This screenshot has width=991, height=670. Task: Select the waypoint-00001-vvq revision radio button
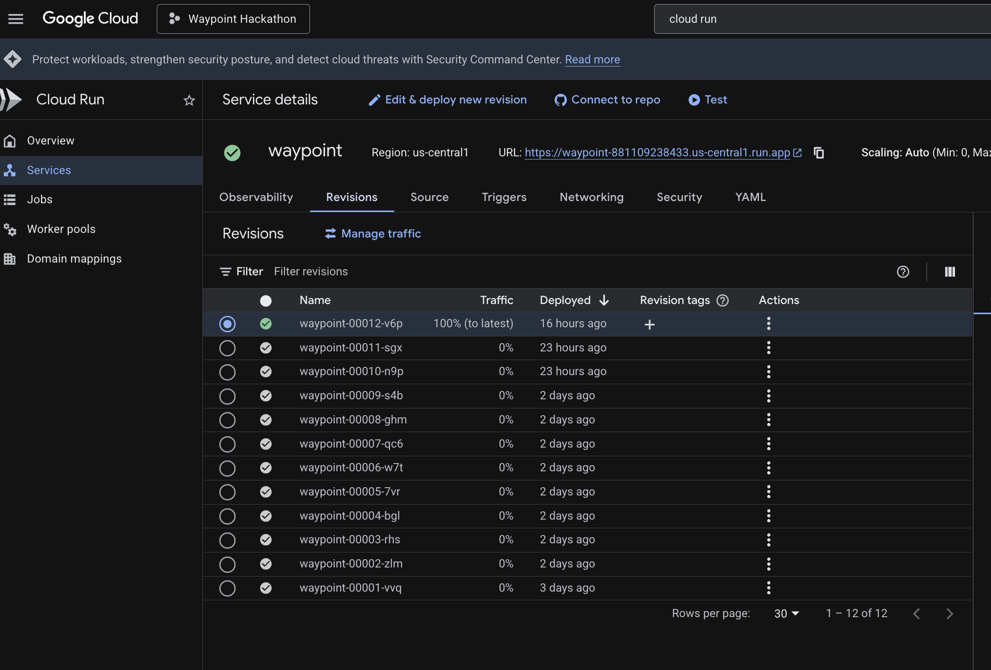227,588
